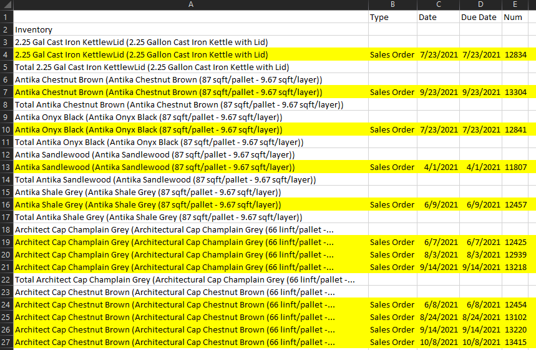Click order number 12841

click(515, 129)
